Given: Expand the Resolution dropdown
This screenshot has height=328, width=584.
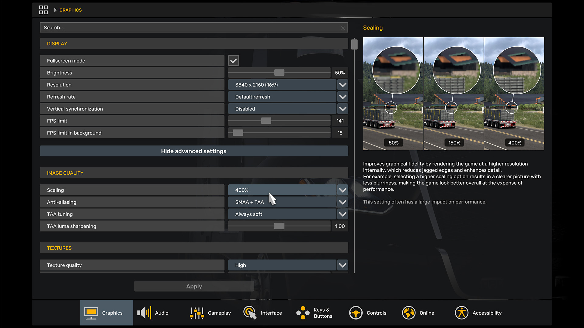Looking at the screenshot, I should pos(342,85).
